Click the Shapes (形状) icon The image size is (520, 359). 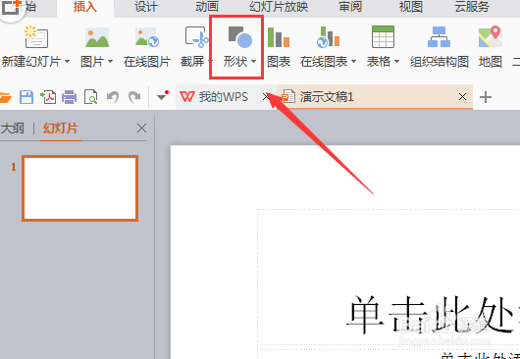point(240,37)
